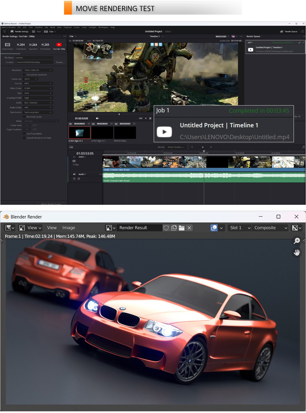Jump to first frame in the viewer

(141, 118)
